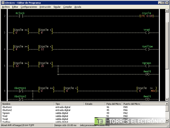Click rung number 2 in the gutter
The image size is (170, 128).
5,16
